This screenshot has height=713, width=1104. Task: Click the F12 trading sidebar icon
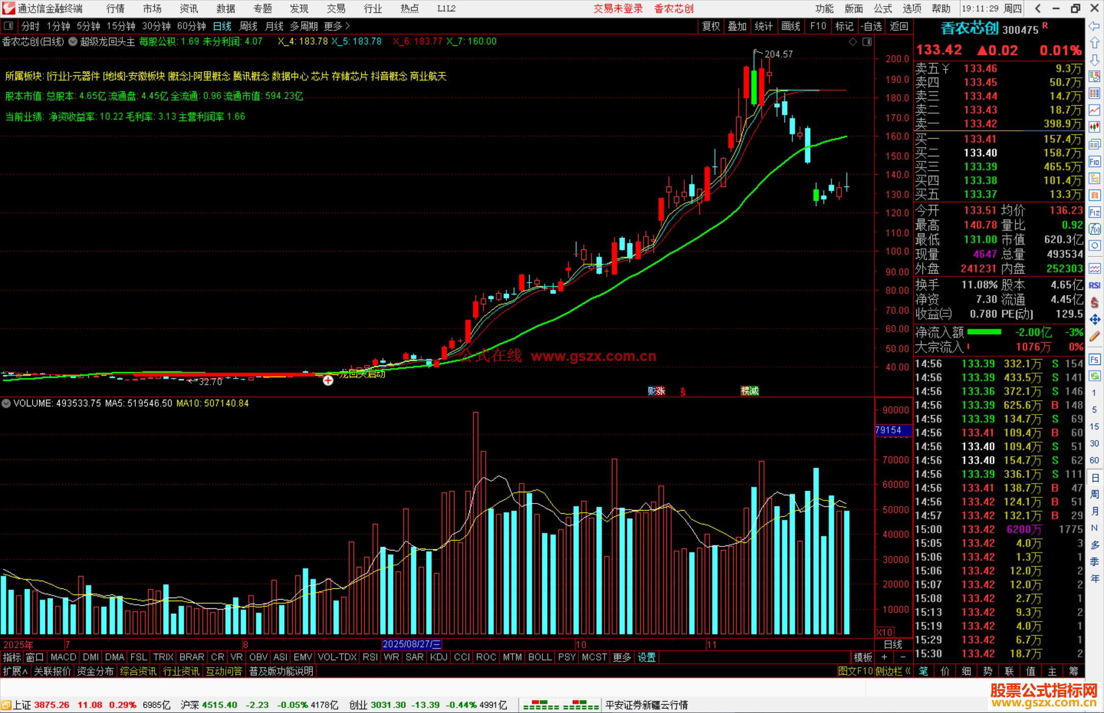tap(1094, 212)
